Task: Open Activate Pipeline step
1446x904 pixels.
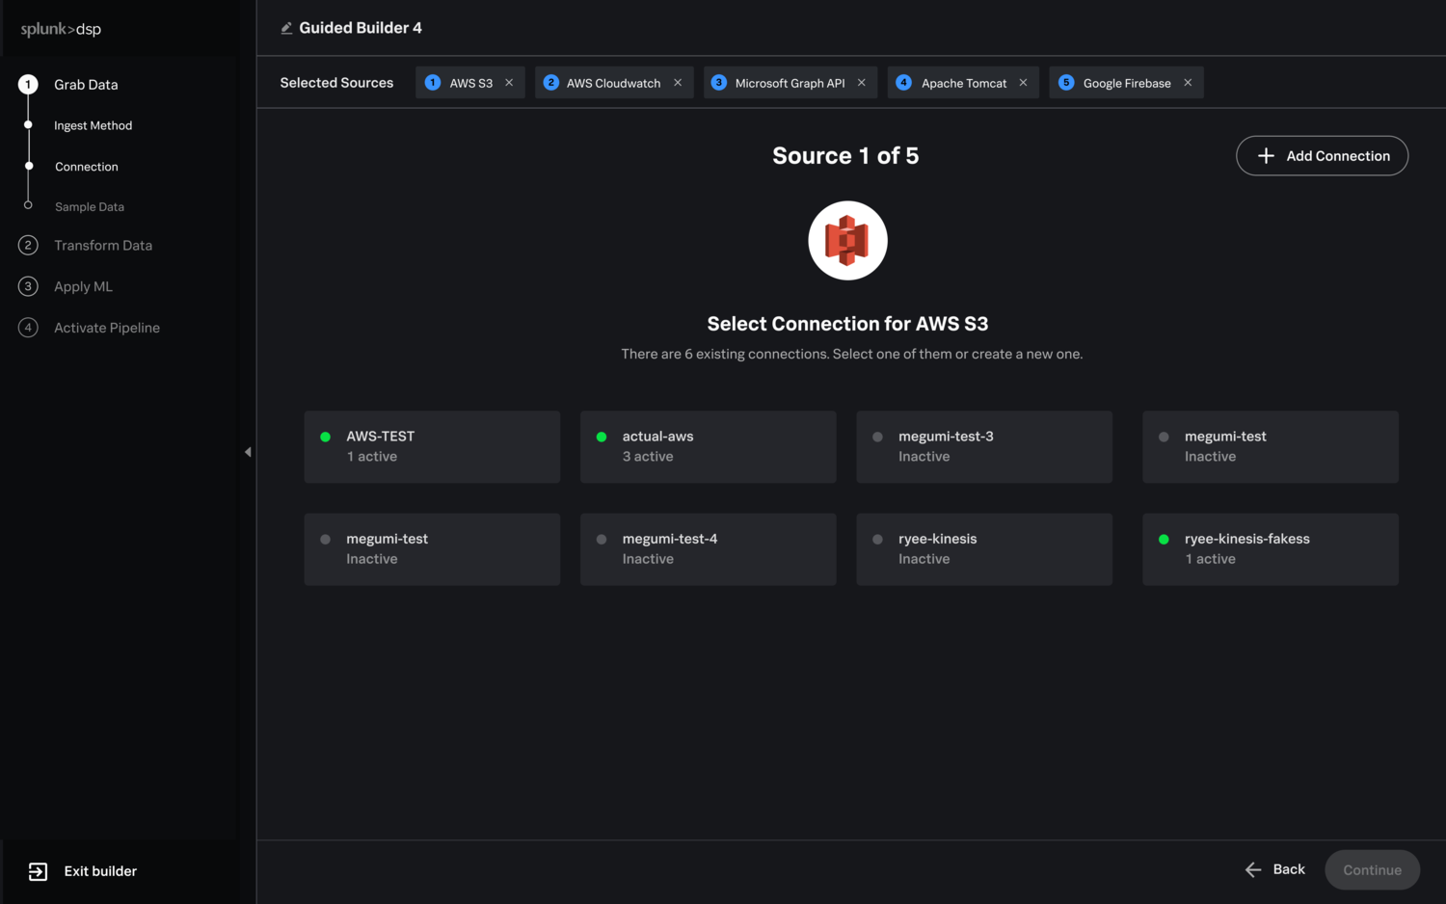Action: tap(107, 328)
